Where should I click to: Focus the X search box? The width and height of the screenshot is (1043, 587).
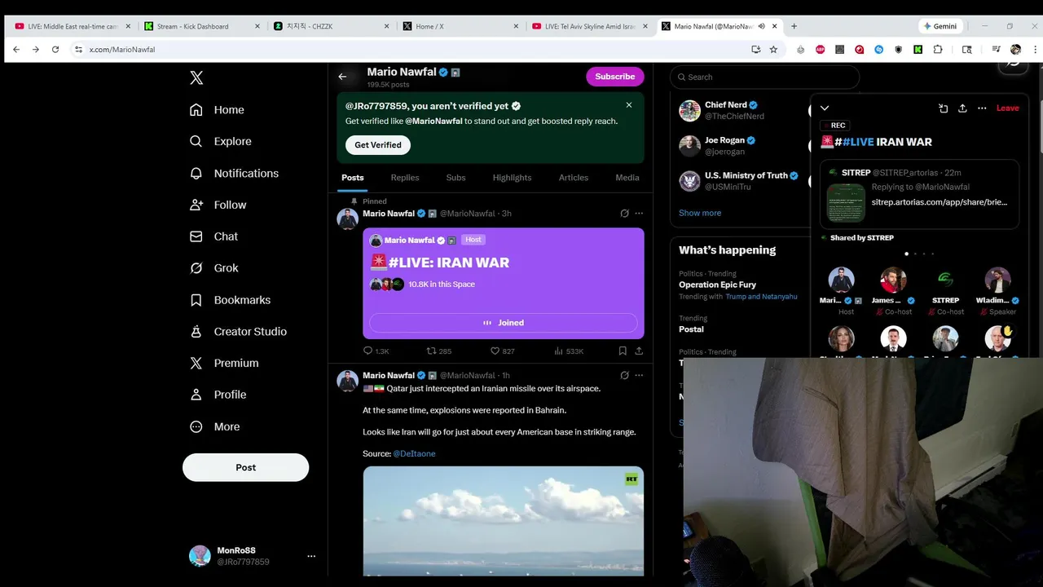764,77
